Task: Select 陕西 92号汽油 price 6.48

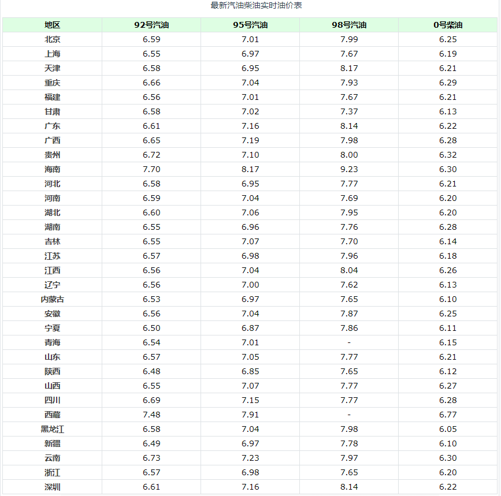Action: tap(151, 371)
